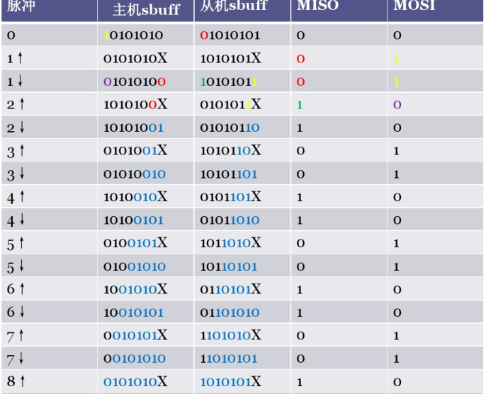486x394 pixels.
Task: Click the 从机sbuff column header
Action: click(x=234, y=6)
